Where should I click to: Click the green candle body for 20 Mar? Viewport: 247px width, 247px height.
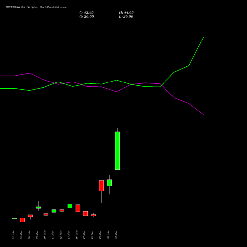coord(109,183)
